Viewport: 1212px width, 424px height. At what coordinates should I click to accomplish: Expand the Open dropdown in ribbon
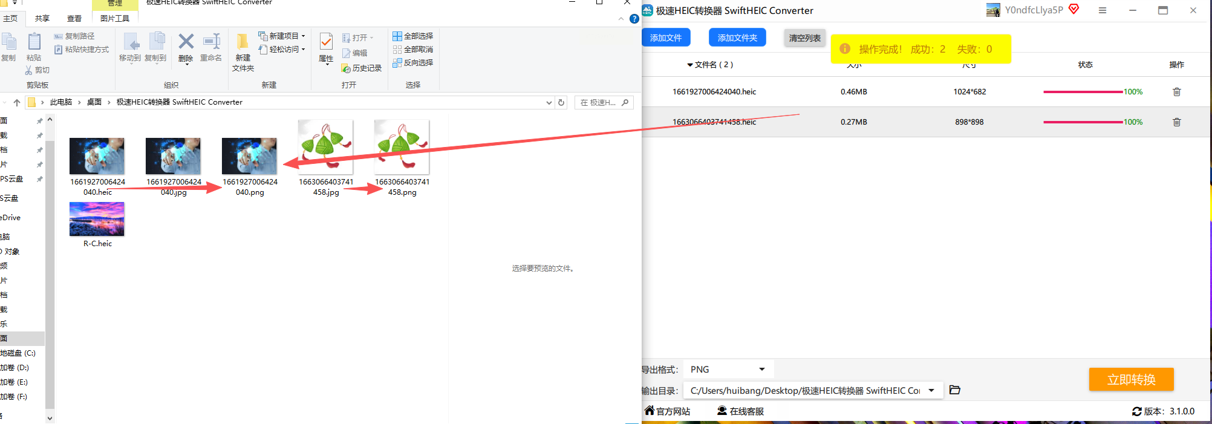point(372,38)
